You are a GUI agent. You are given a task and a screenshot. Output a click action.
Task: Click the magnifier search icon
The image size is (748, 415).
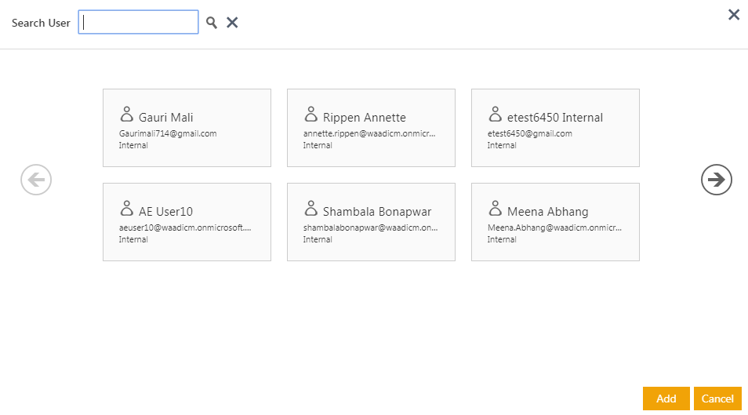[212, 23]
